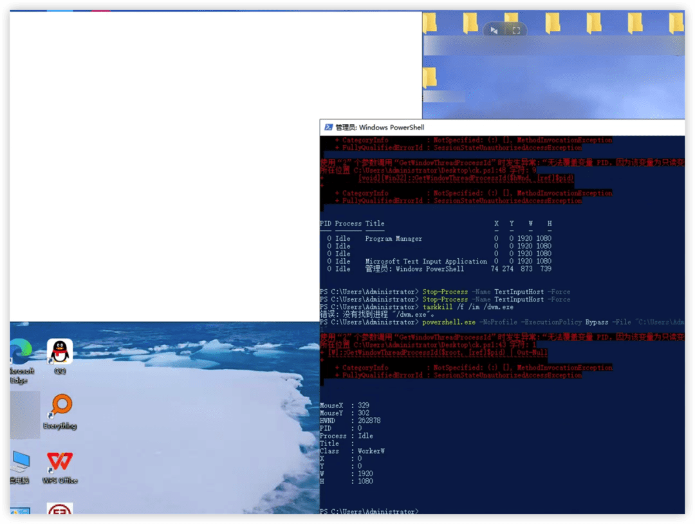Select the top-row folder right of the overlay
Viewport: 695px width, 524px height.
coord(552,23)
